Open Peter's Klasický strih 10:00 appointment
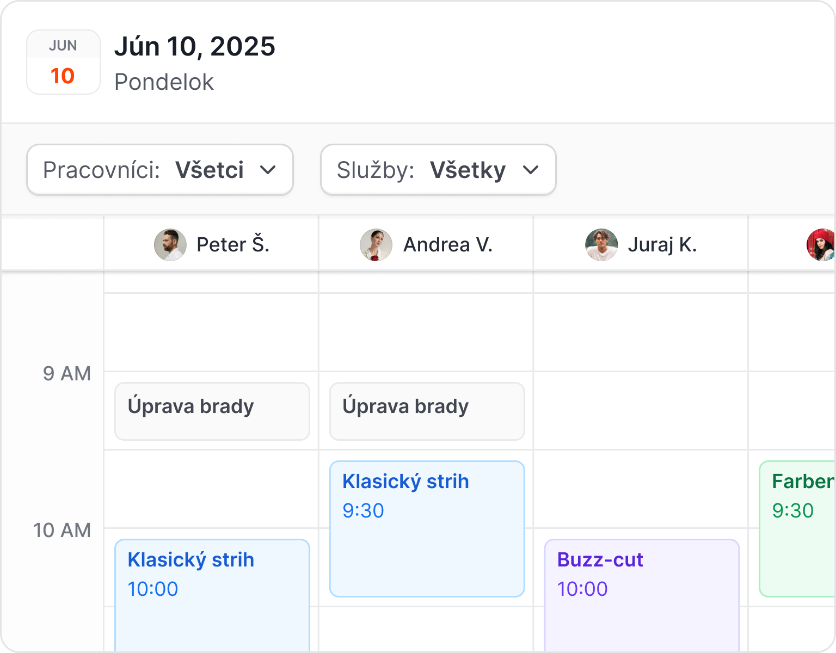Image resolution: width=836 pixels, height=653 pixels. (212, 594)
